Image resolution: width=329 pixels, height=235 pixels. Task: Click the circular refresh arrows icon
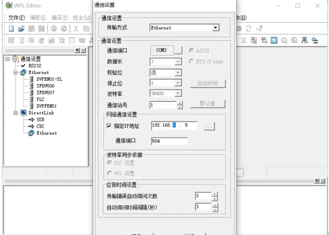[x=249, y=28]
